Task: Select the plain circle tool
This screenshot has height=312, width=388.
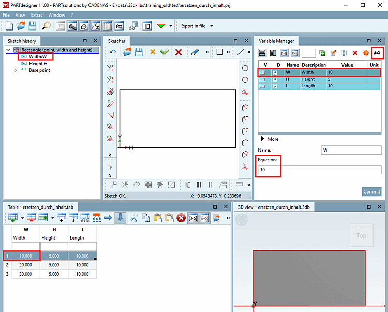Action: (x=245, y=80)
